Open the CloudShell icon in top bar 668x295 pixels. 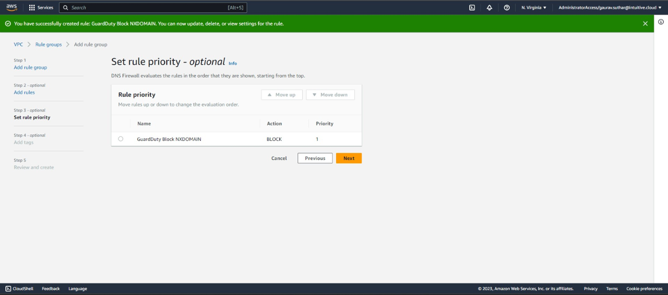point(472,8)
